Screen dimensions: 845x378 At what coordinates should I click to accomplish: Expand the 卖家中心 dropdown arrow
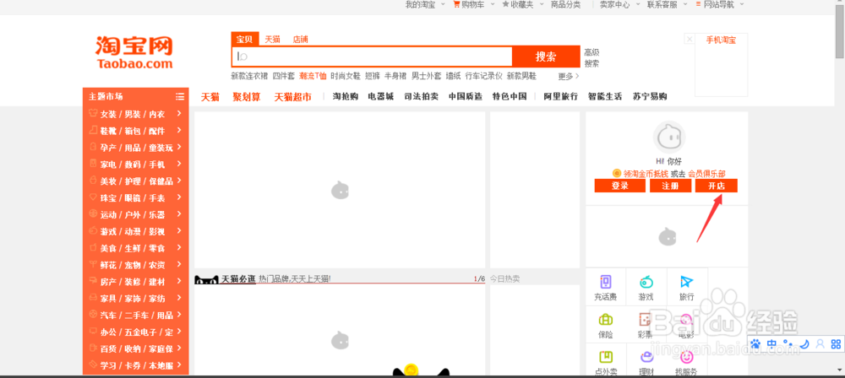pos(637,4)
